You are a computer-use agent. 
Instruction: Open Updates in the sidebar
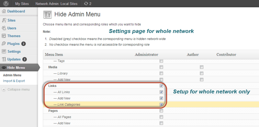14,59
